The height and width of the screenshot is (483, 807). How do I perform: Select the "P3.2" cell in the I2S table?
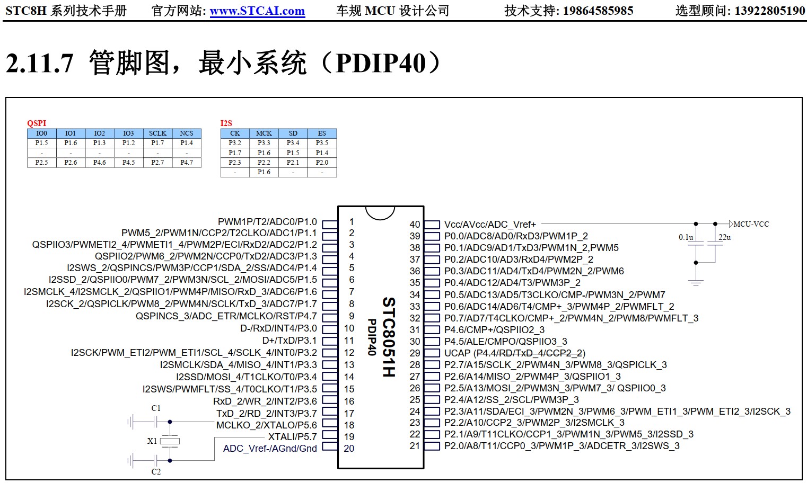(235, 143)
